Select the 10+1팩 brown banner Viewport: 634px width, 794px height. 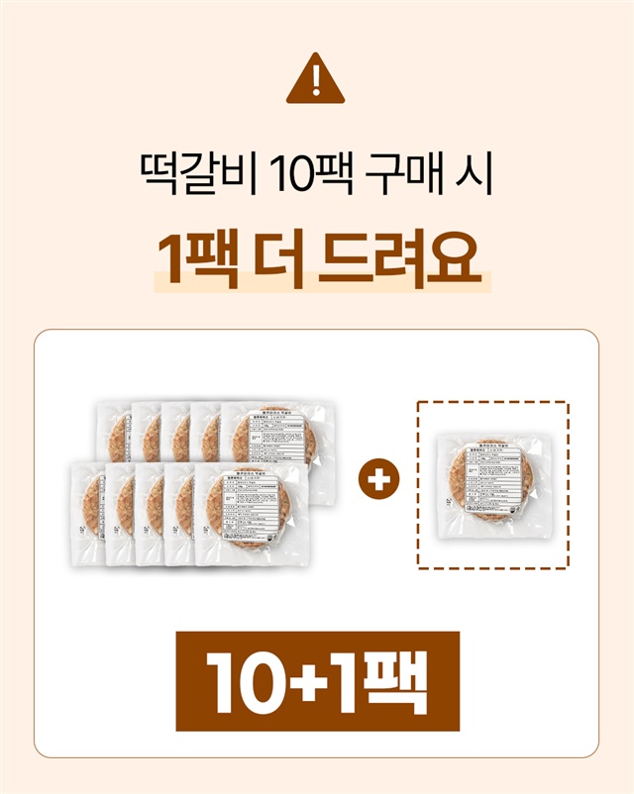point(317,681)
